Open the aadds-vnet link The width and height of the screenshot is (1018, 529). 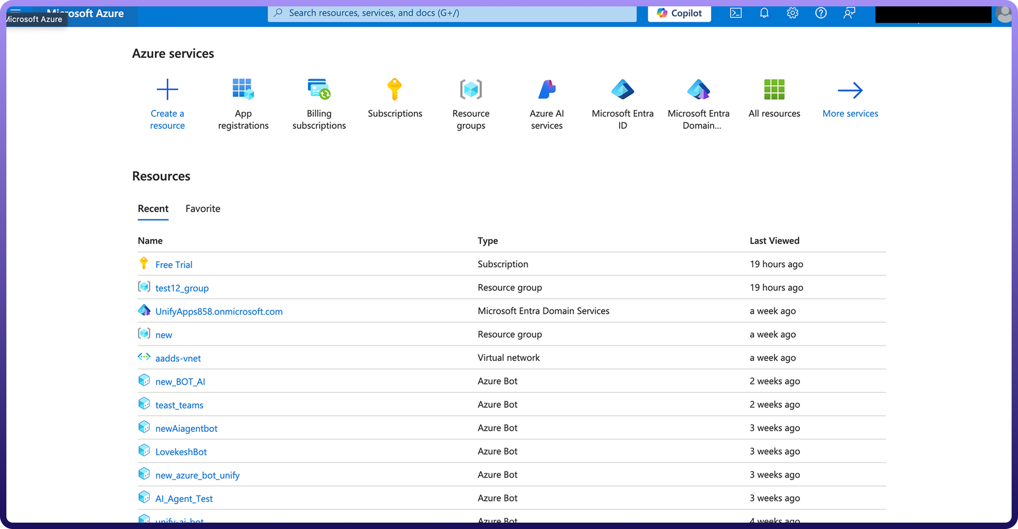pos(178,358)
